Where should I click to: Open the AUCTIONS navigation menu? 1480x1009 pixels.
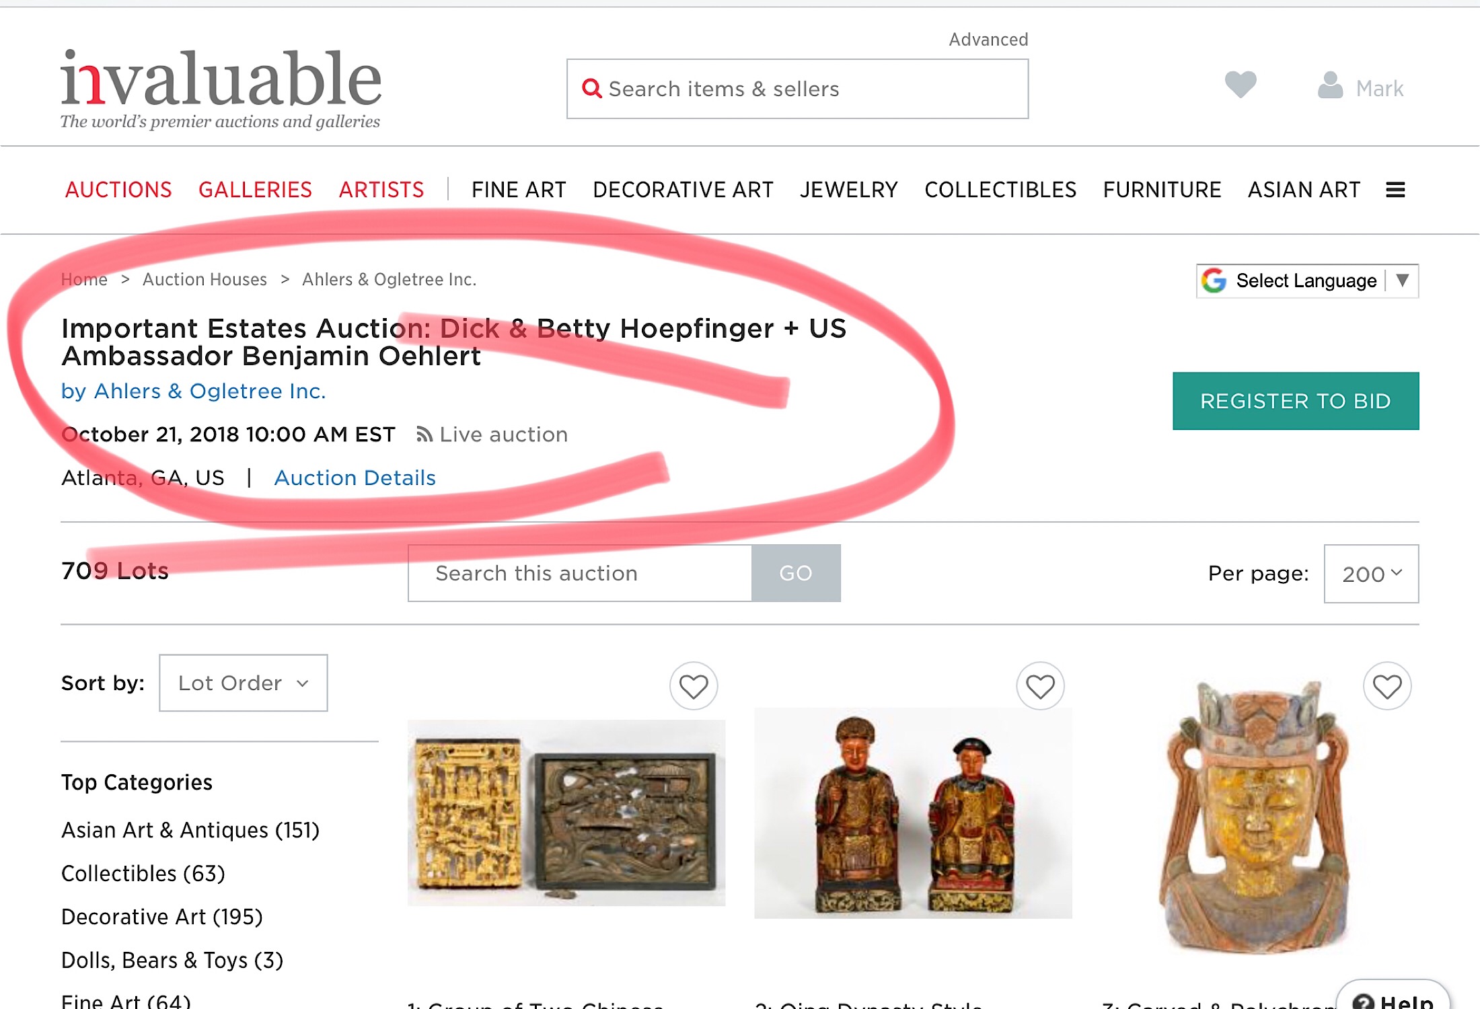pyautogui.click(x=118, y=190)
